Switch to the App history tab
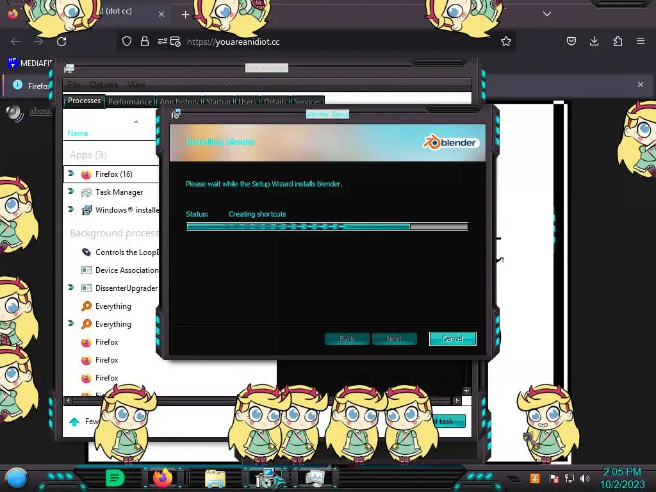The image size is (656, 492). [179, 102]
